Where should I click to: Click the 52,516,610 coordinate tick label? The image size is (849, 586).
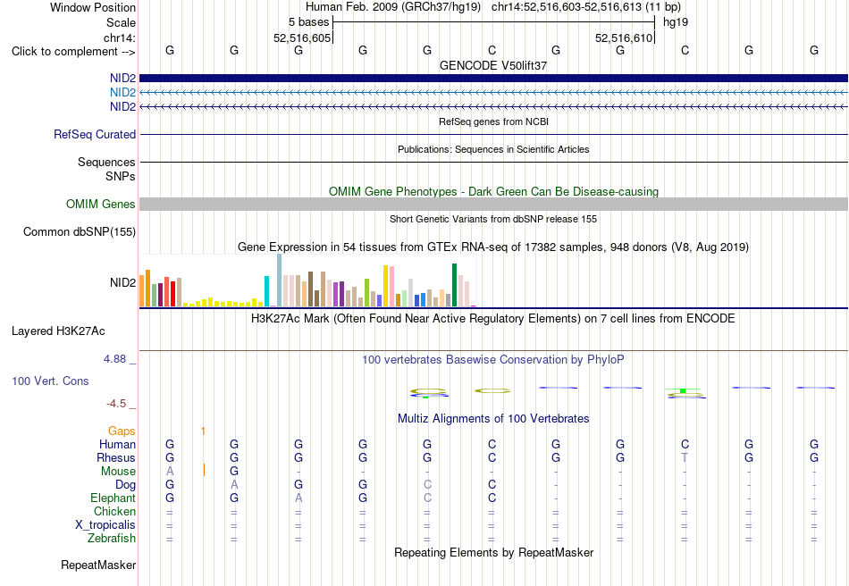click(623, 38)
